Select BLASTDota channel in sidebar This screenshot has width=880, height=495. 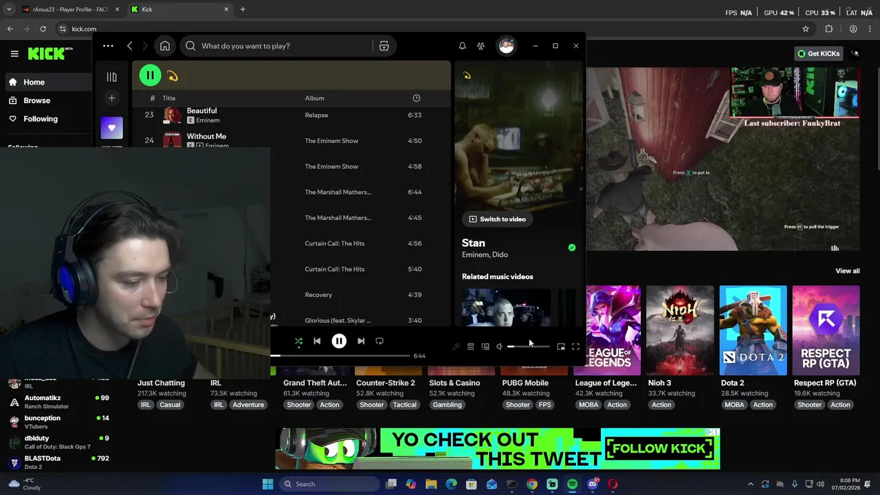pyautogui.click(x=58, y=462)
